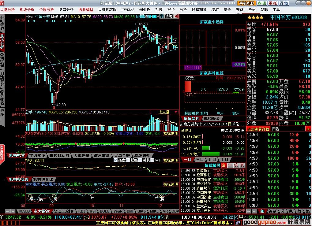Toggle the 控盘 checkbox
Screen dimensions: 312x226
[x=115, y=160]
